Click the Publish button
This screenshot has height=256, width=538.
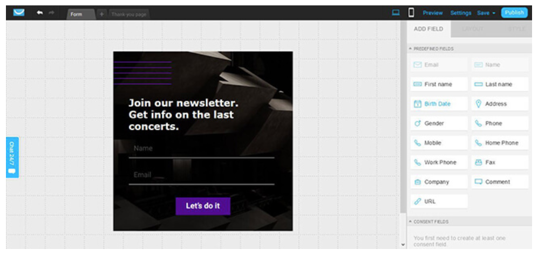[x=514, y=13]
